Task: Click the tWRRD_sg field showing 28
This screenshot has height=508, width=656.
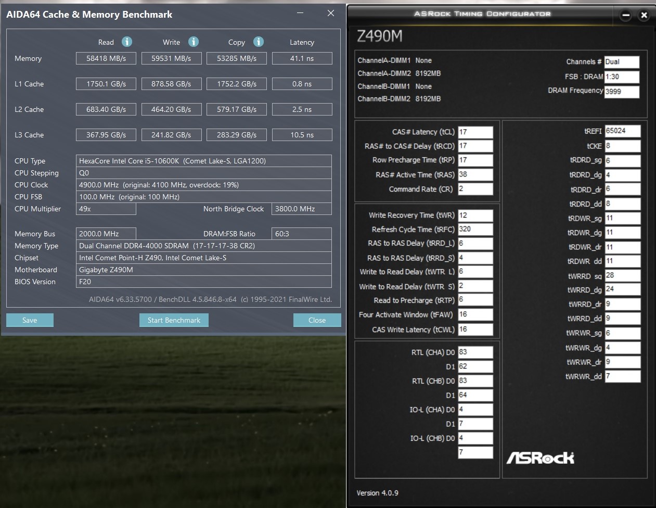Action: pyautogui.click(x=622, y=276)
